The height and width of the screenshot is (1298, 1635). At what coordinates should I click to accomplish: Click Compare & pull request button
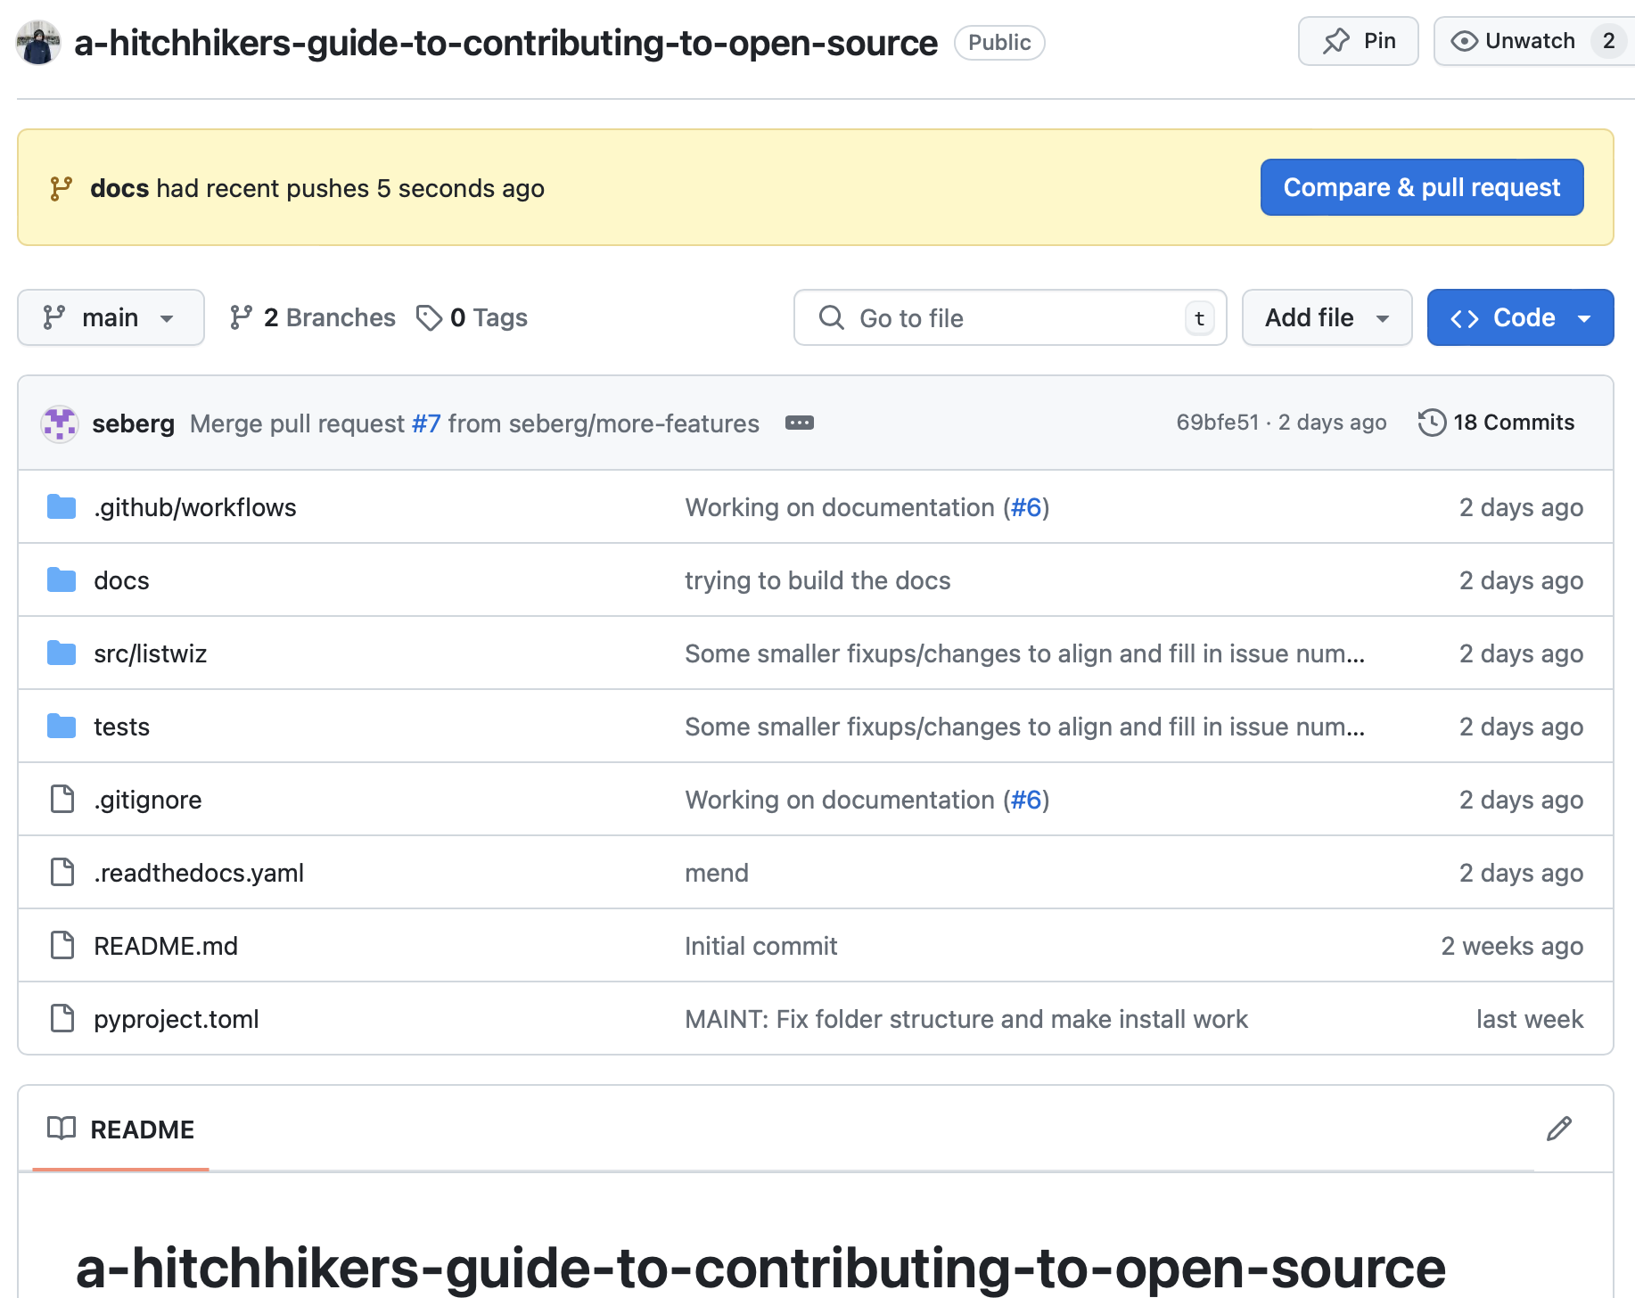click(x=1421, y=187)
